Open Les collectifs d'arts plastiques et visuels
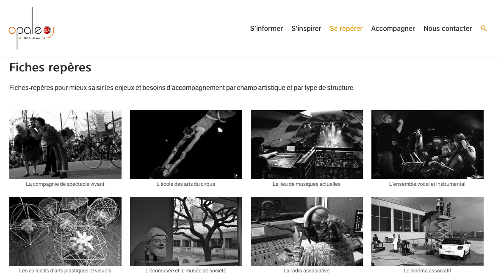The image size is (501, 280). (x=65, y=271)
